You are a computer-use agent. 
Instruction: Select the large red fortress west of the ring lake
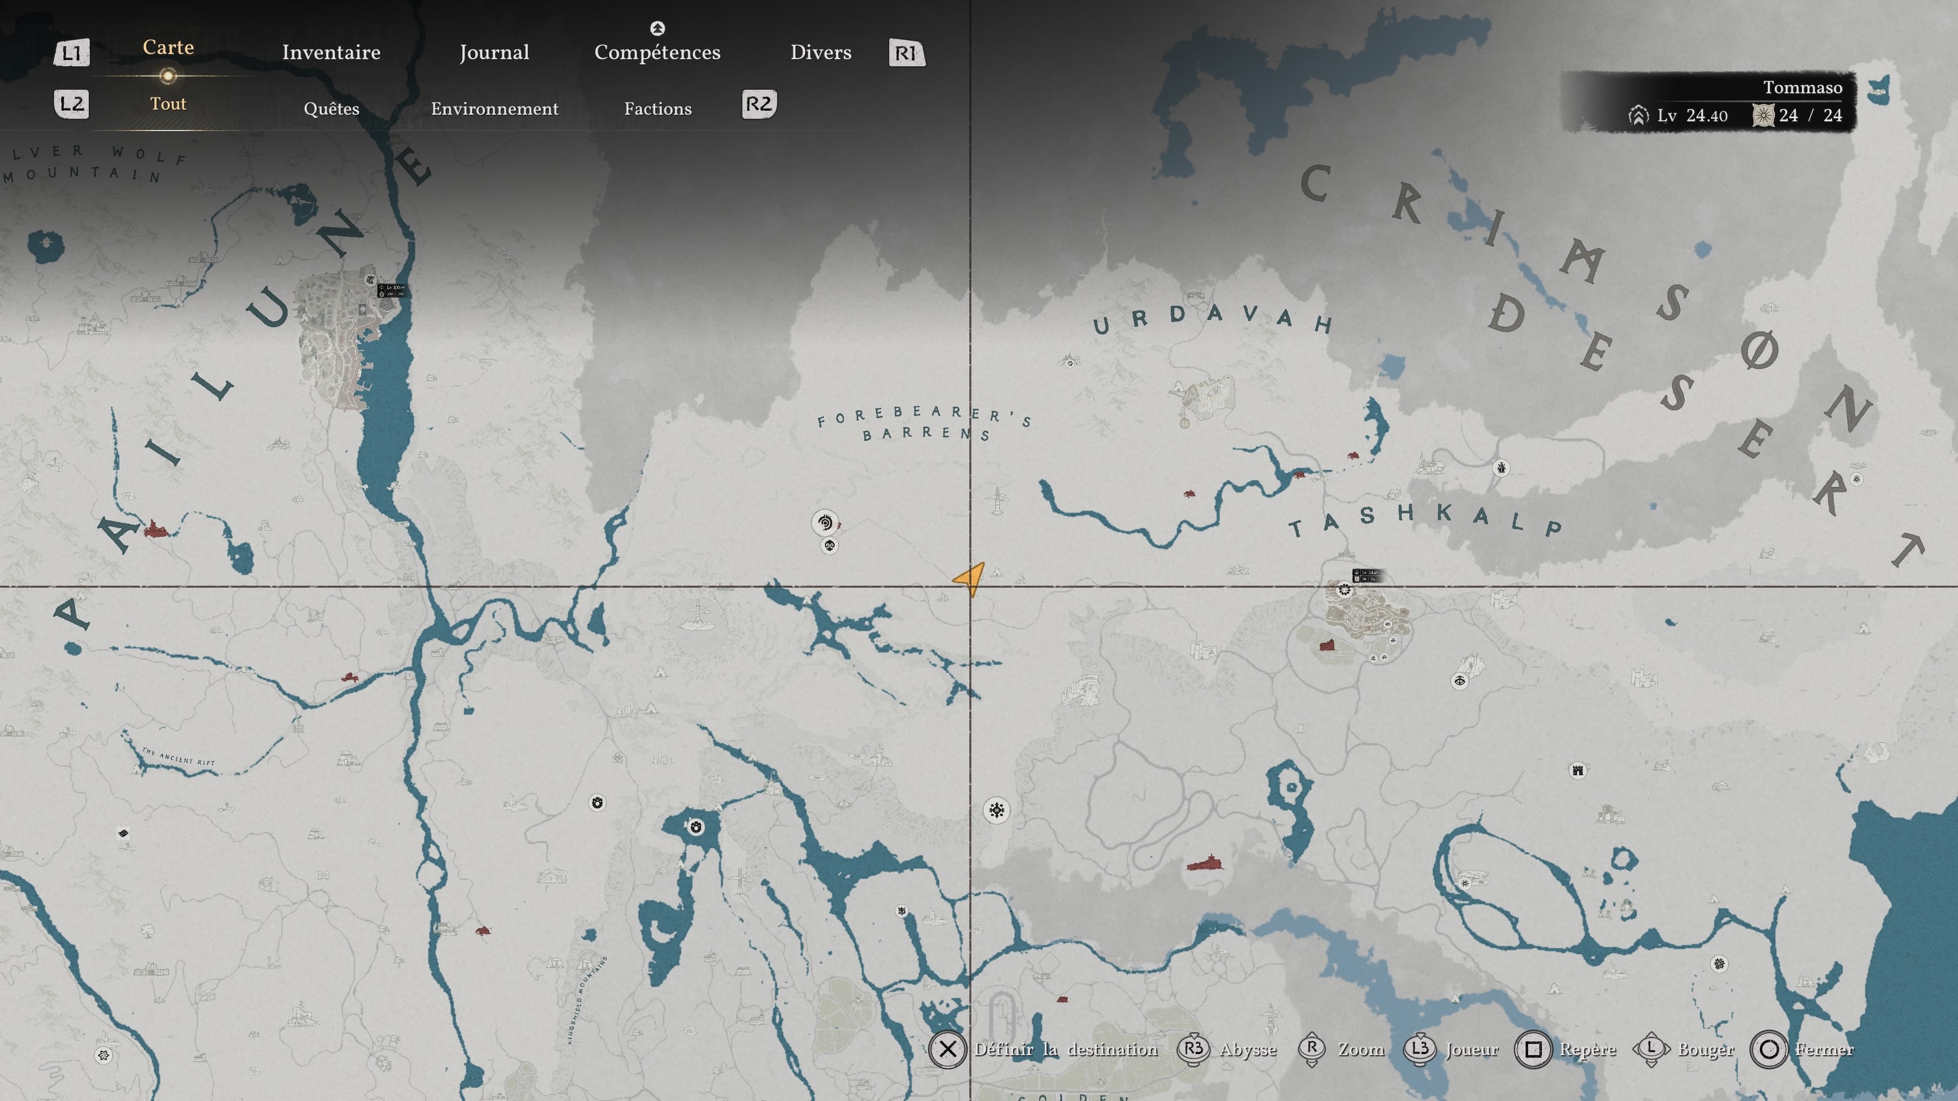[x=1205, y=862]
